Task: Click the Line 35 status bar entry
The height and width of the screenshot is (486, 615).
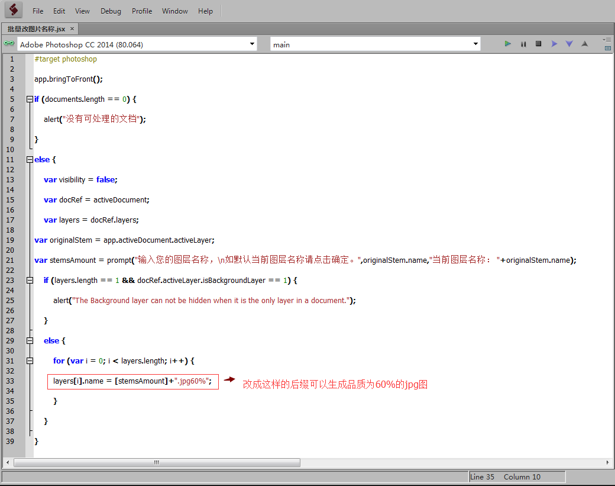Action: coord(482,477)
